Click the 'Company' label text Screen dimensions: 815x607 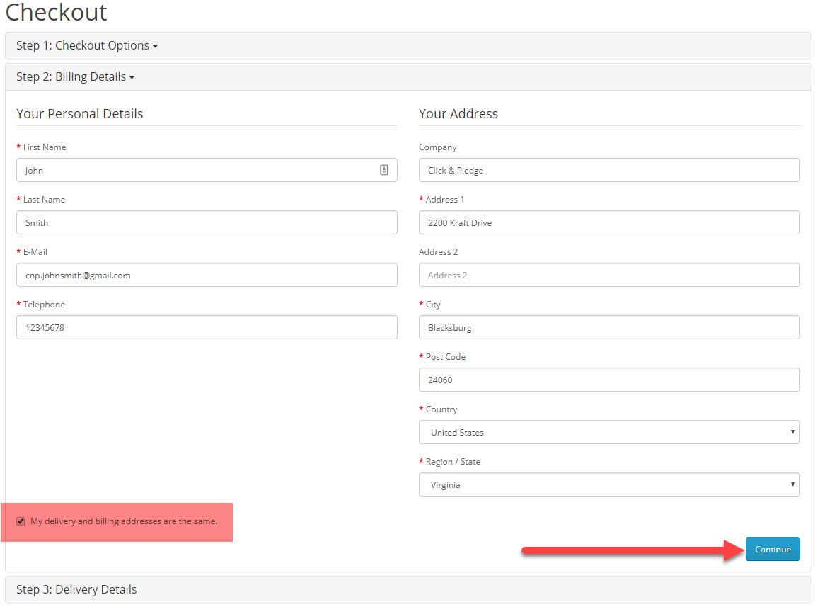pos(438,147)
